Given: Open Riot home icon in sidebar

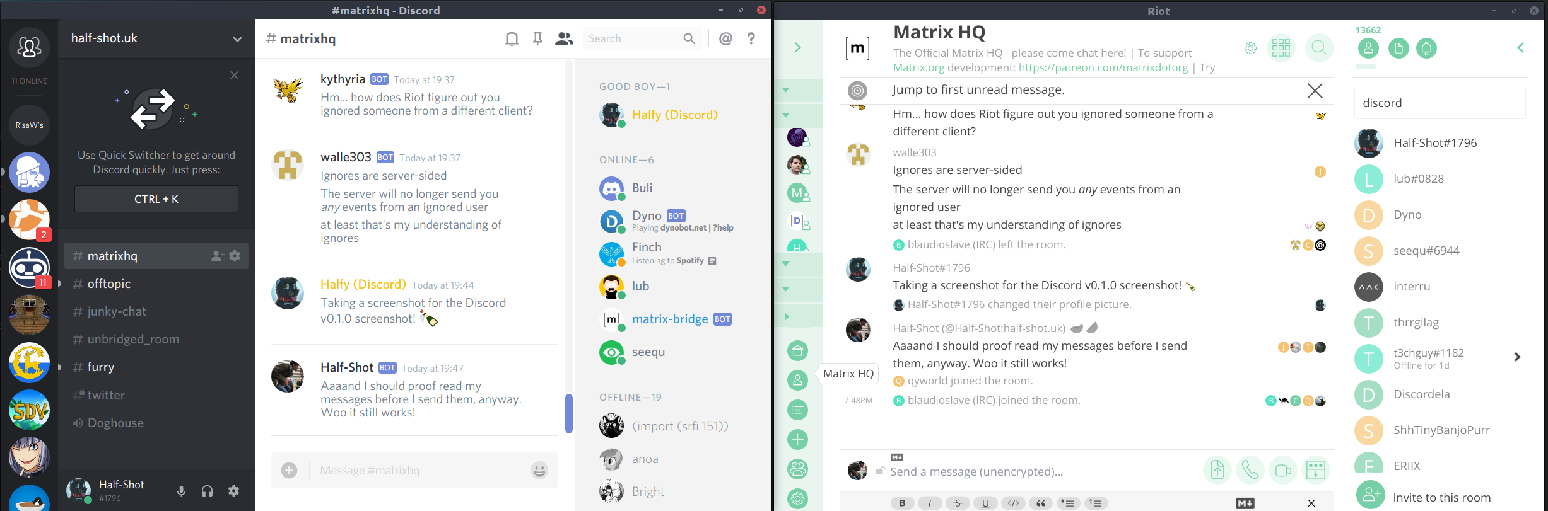Looking at the screenshot, I should [798, 351].
